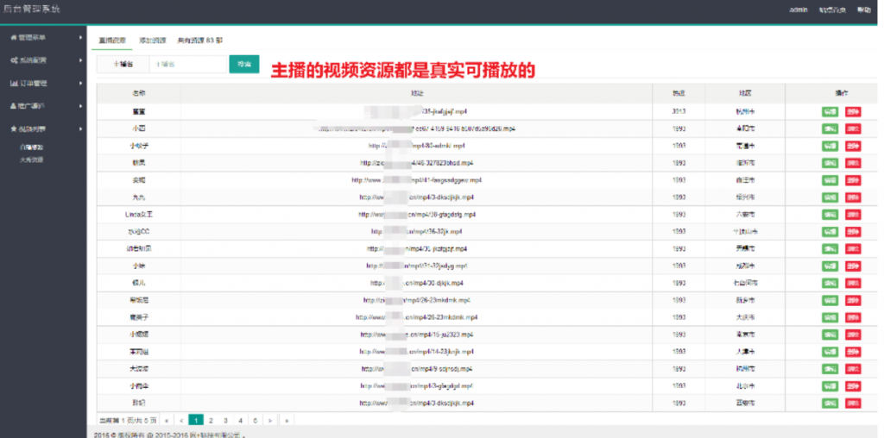The height and width of the screenshot is (438, 884).
Task: Open the admin menu in header
Action: (x=799, y=9)
